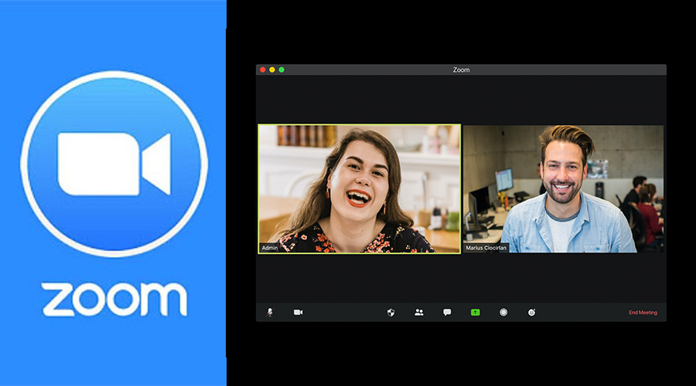
Task: Click the green Share Screen icon
Action: tap(475, 313)
